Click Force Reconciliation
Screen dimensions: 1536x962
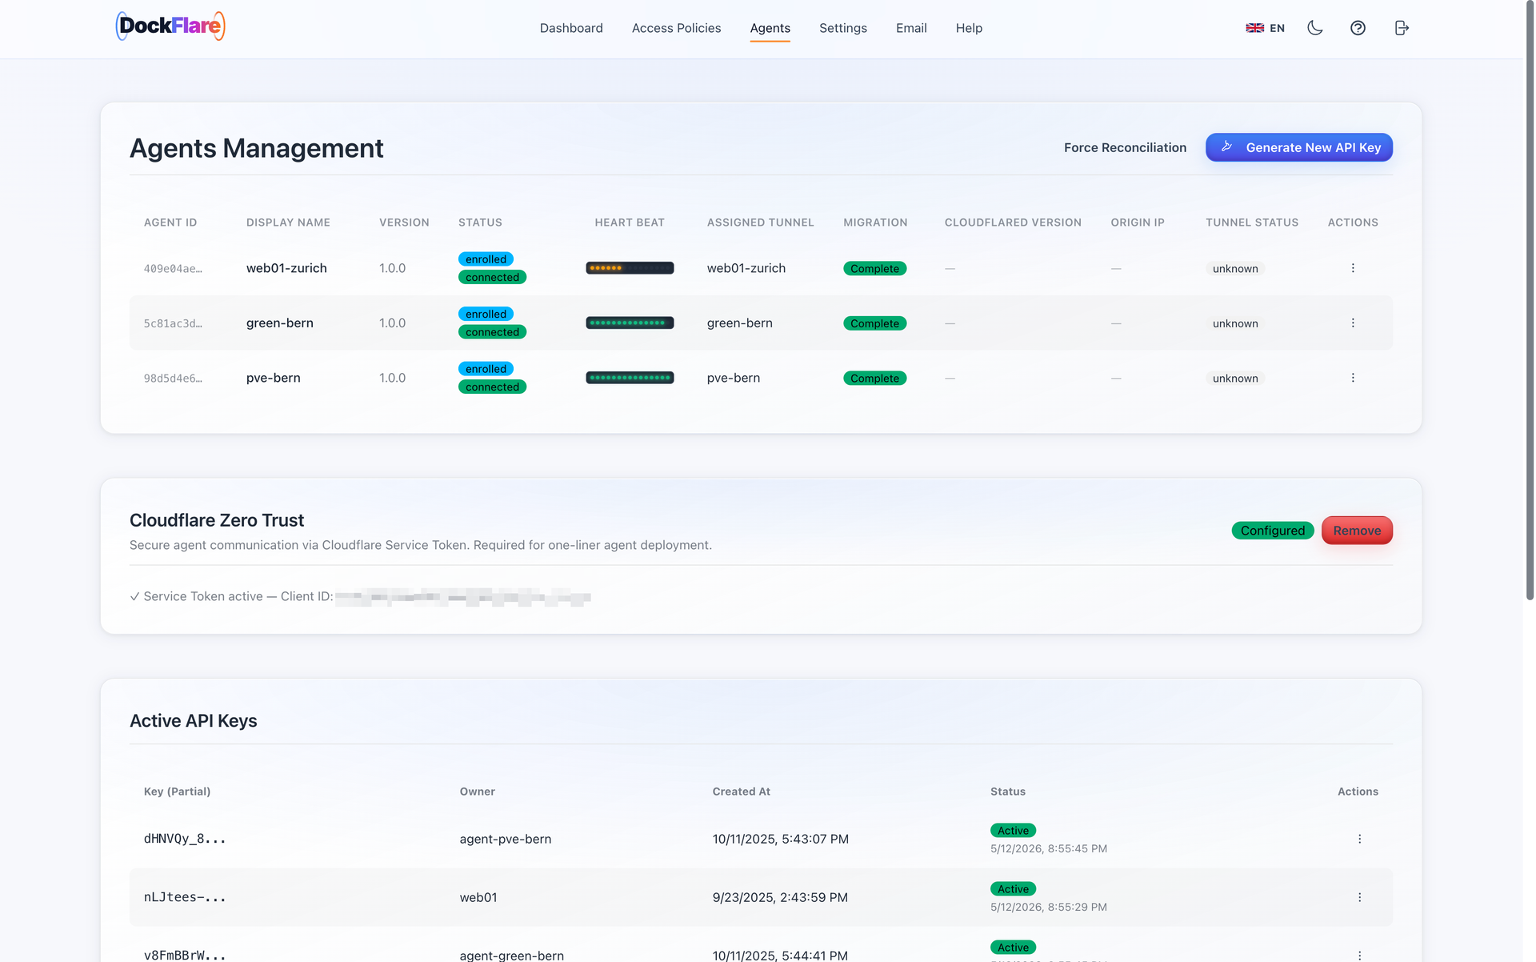pyautogui.click(x=1125, y=147)
